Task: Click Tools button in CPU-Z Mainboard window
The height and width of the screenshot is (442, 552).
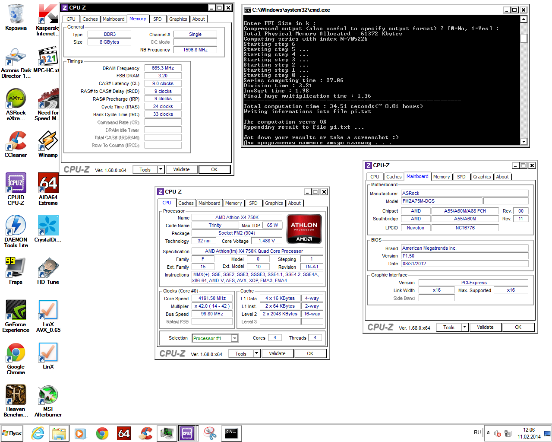Action: [449, 327]
